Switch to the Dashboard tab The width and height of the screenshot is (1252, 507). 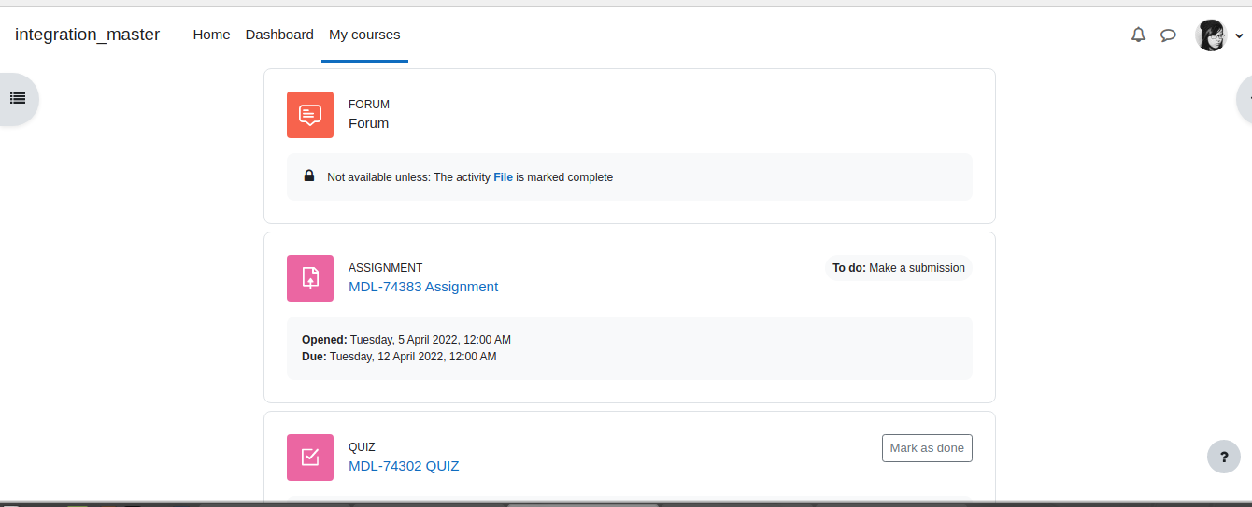(x=279, y=35)
